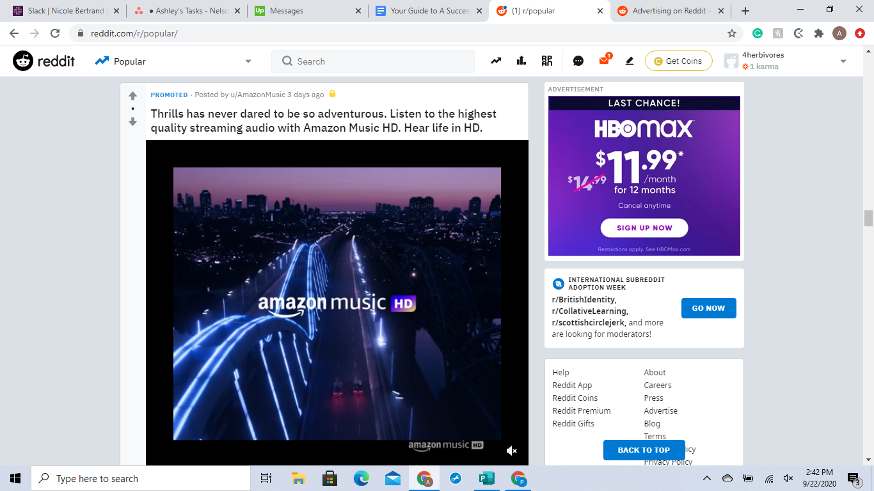The width and height of the screenshot is (874, 491).
Task: Click the Chrome address bar URL
Action: (134, 33)
